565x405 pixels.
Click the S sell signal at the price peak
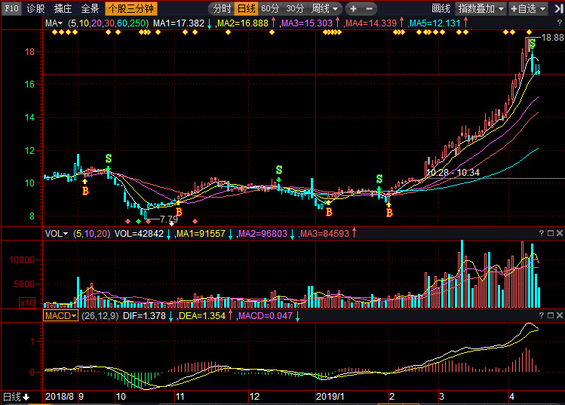pyautogui.click(x=533, y=44)
